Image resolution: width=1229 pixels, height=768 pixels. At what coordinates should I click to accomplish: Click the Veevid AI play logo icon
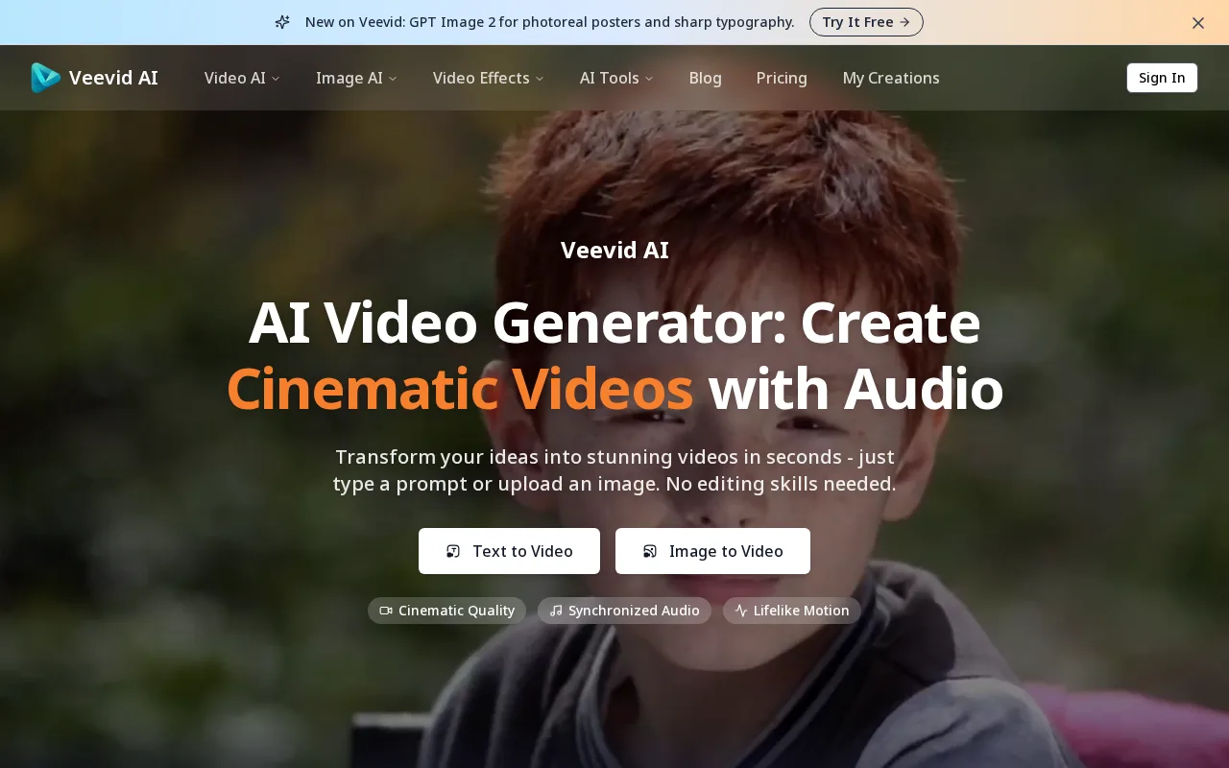pyautogui.click(x=45, y=78)
